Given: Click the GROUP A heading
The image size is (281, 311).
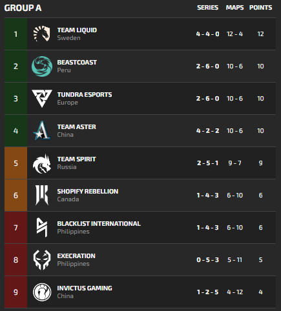Looking at the screenshot, I should click(x=23, y=8).
